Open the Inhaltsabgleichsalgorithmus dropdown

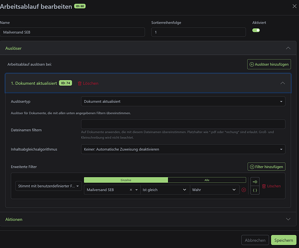183,149
